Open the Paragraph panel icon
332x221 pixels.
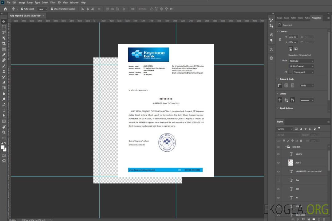point(271,41)
